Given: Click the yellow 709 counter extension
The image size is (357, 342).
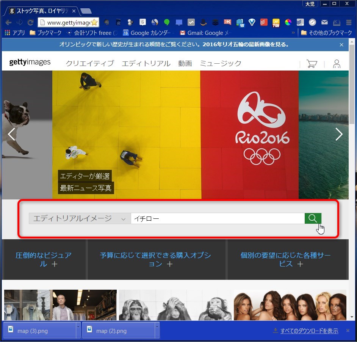Looking at the screenshot, I should (276, 22).
